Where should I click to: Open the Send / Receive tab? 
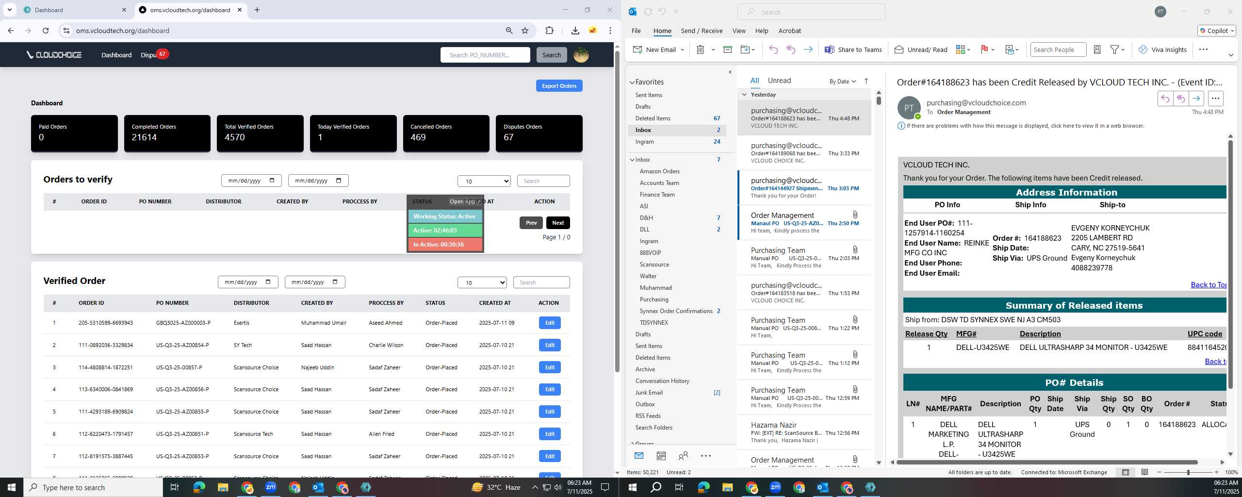tap(702, 31)
